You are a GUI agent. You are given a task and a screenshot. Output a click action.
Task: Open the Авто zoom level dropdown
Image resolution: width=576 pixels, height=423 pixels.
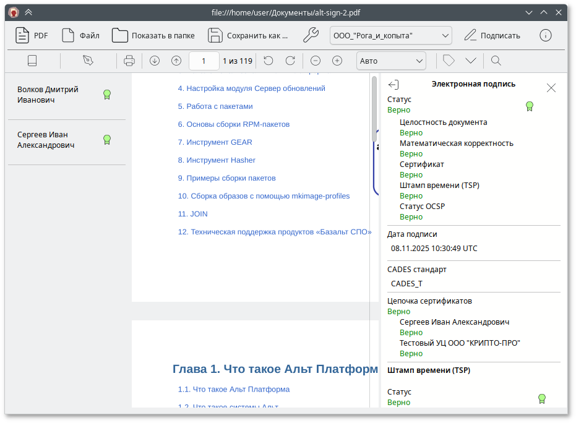pos(391,61)
